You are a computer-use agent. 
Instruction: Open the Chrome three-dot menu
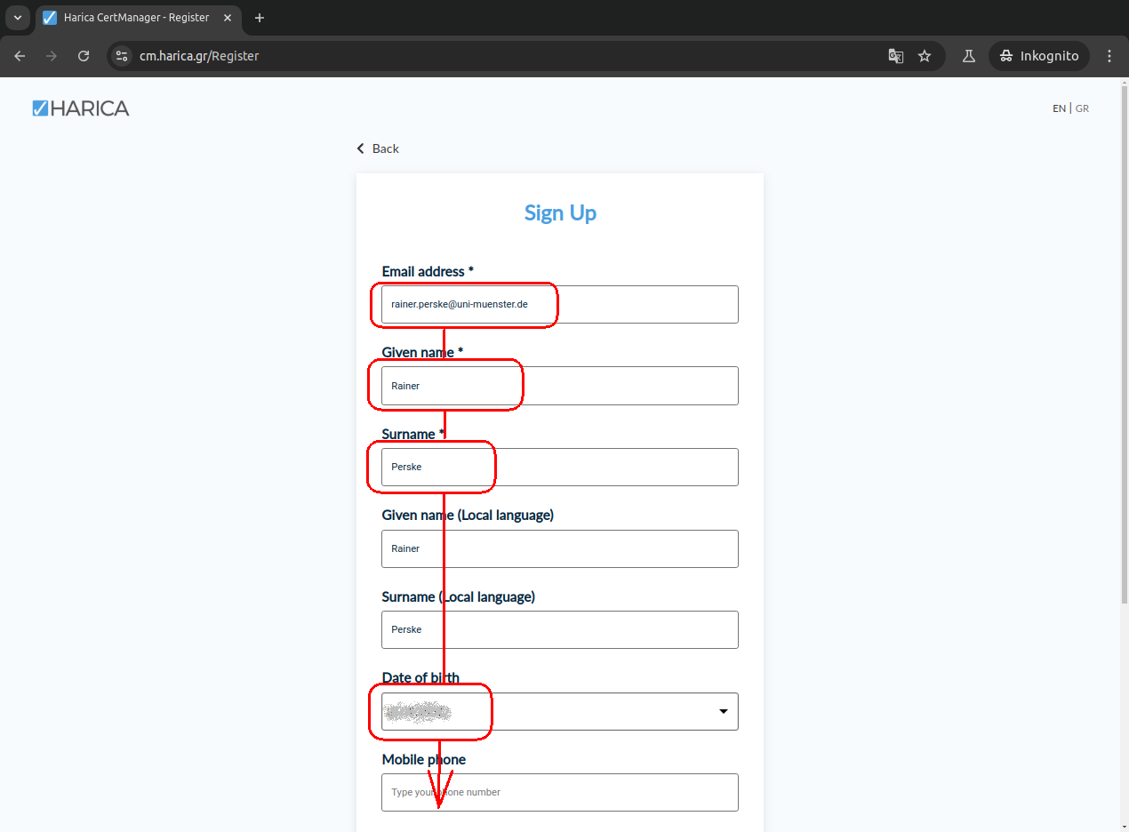1109,56
